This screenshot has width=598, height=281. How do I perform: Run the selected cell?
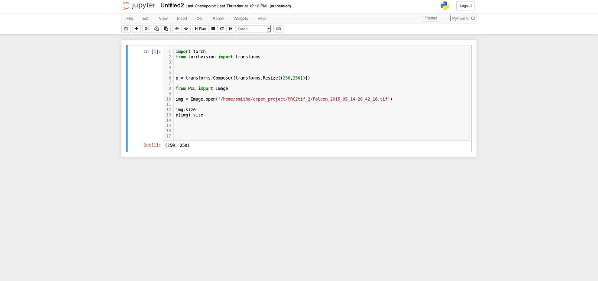(x=200, y=29)
